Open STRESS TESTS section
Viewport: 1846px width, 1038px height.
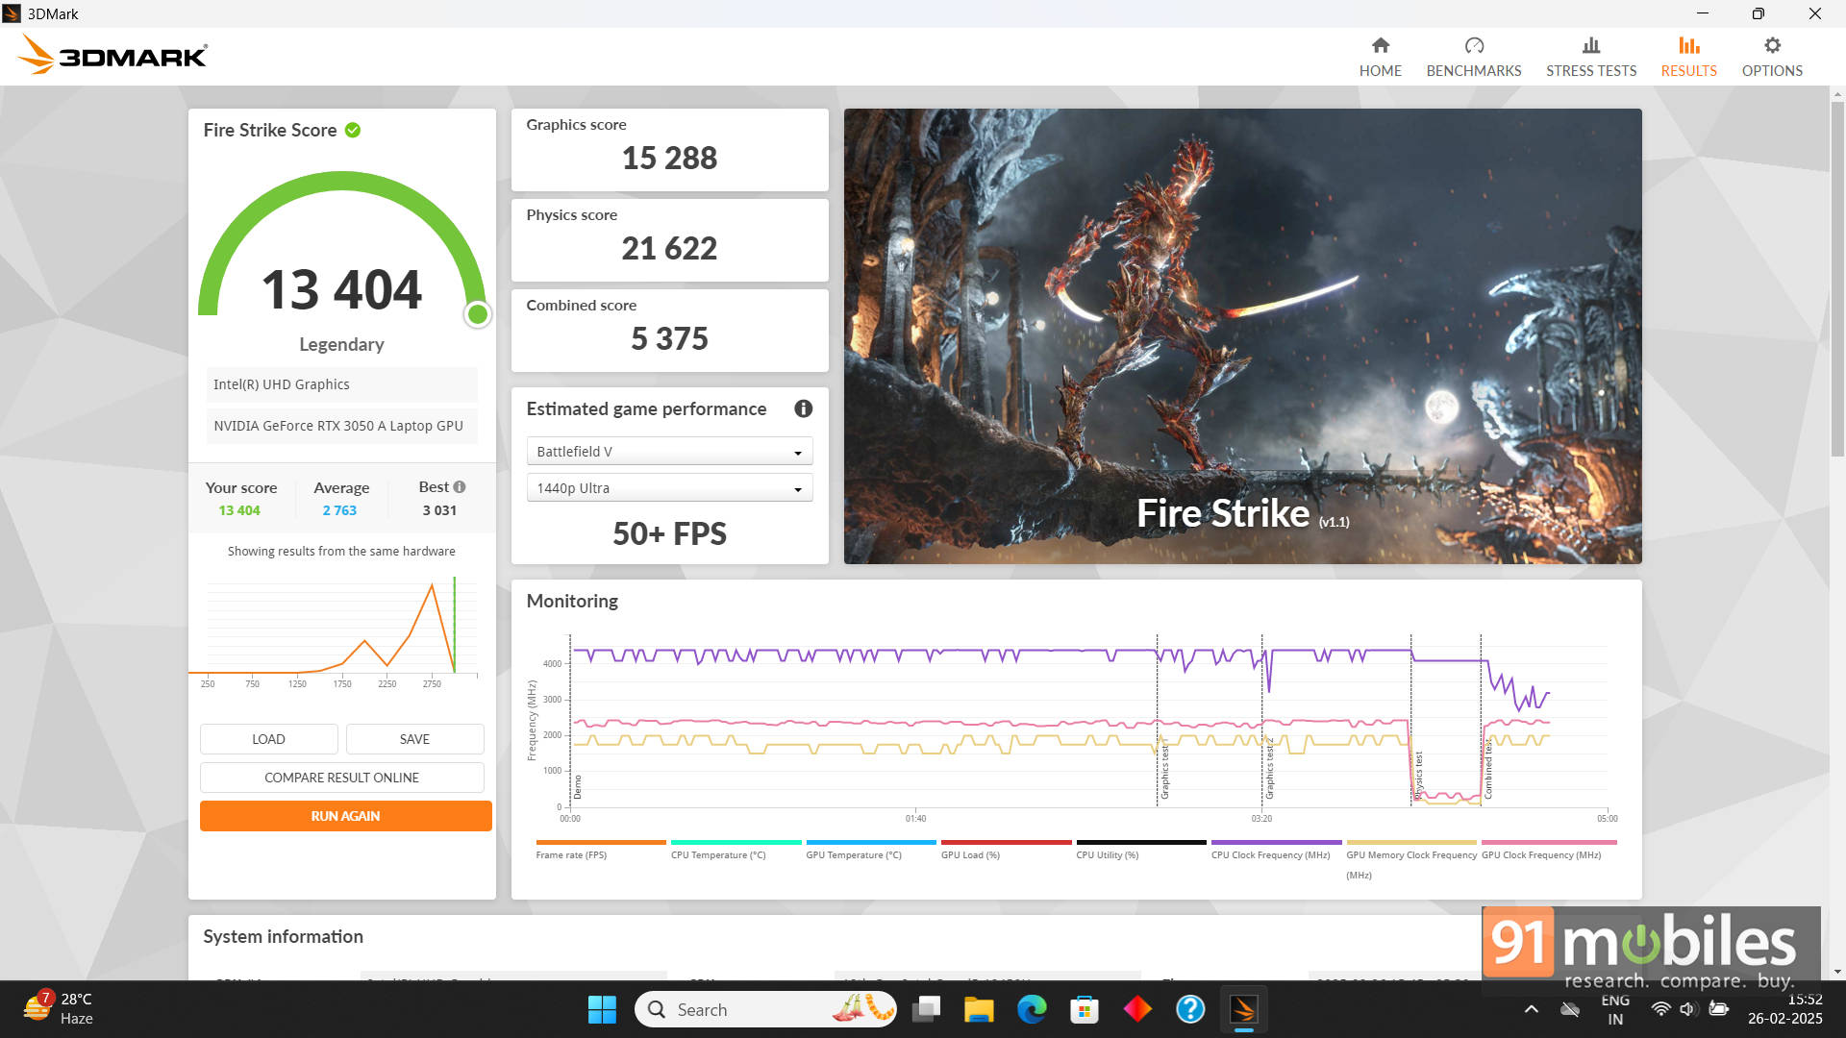tap(1590, 57)
